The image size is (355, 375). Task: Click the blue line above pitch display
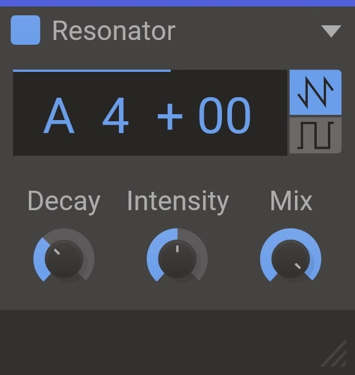coord(92,71)
